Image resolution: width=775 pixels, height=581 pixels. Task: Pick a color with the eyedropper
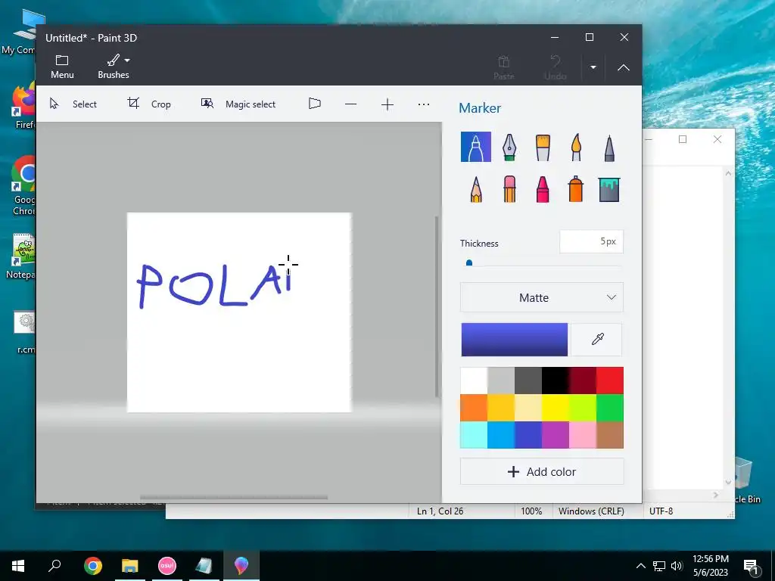(x=598, y=340)
